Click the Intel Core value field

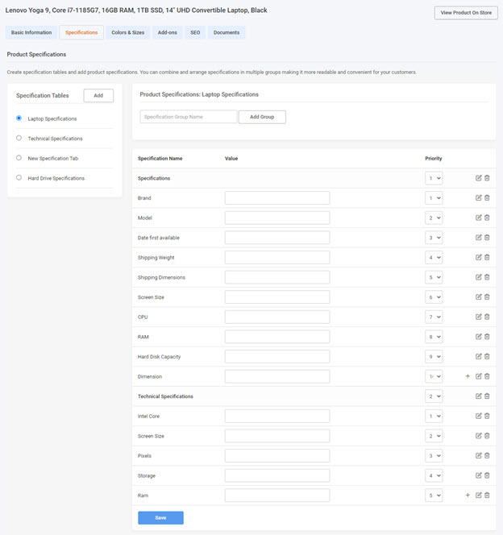(x=277, y=416)
